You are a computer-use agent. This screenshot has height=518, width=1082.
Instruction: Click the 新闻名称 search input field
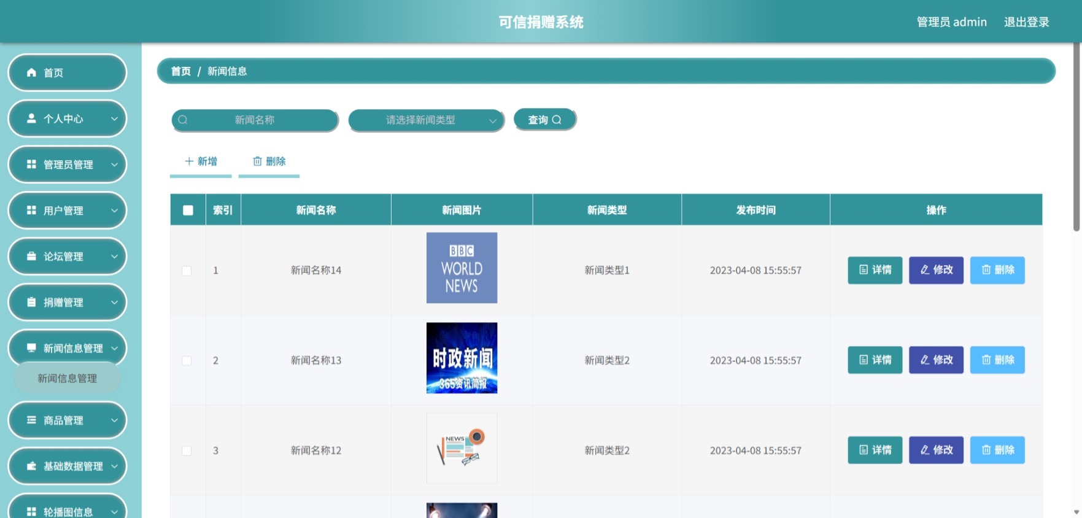(x=255, y=120)
